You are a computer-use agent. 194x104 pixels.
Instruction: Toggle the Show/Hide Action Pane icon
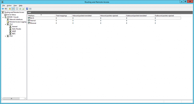30,9
